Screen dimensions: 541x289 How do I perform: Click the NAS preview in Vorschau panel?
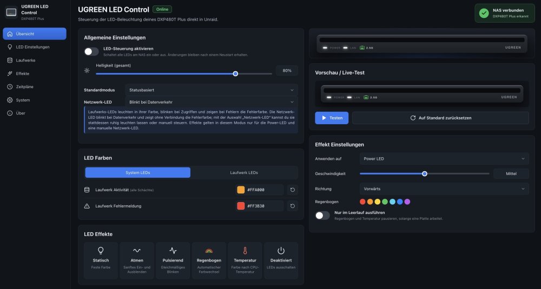tap(422, 94)
